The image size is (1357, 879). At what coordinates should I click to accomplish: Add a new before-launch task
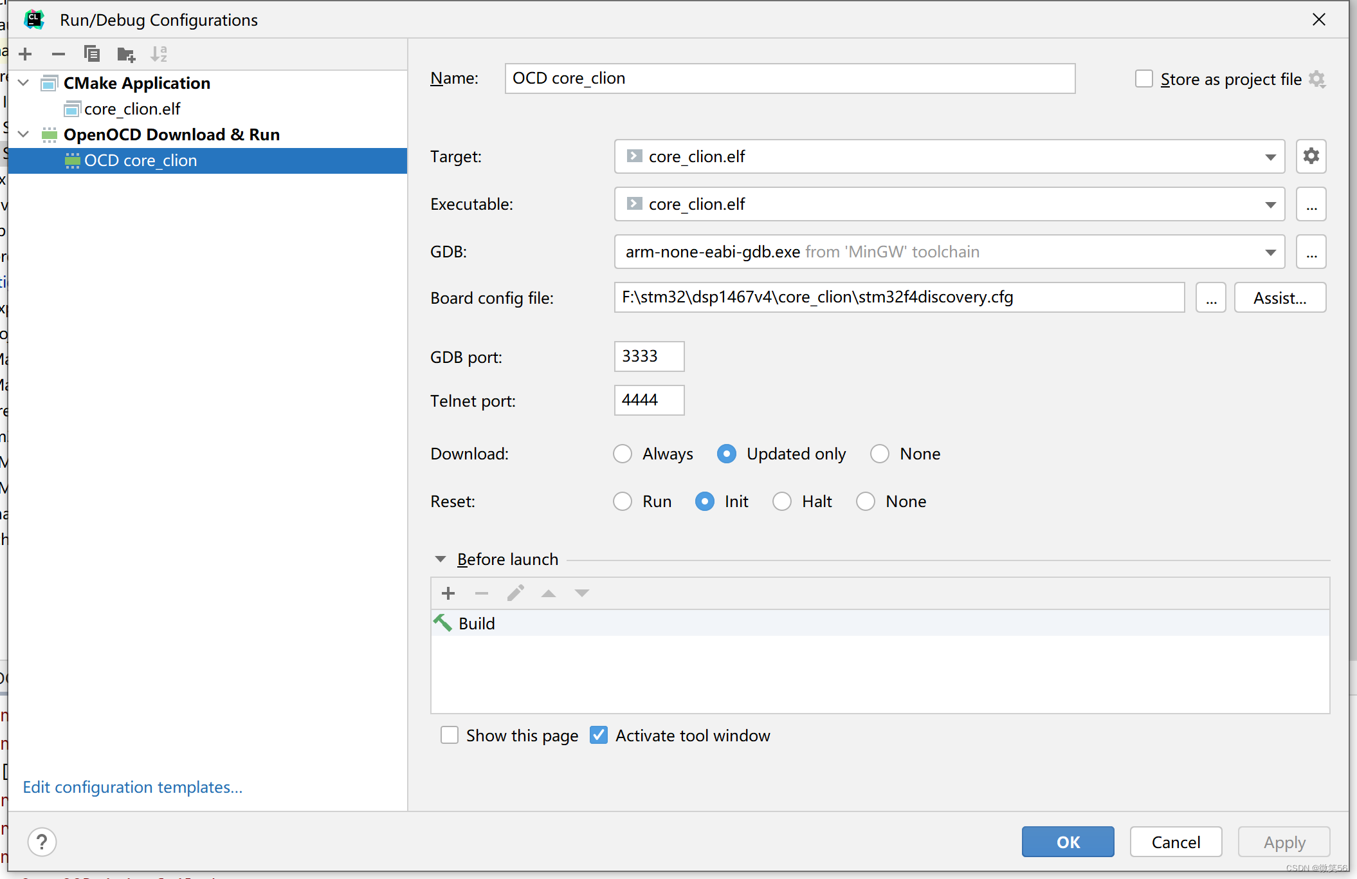pos(448,593)
